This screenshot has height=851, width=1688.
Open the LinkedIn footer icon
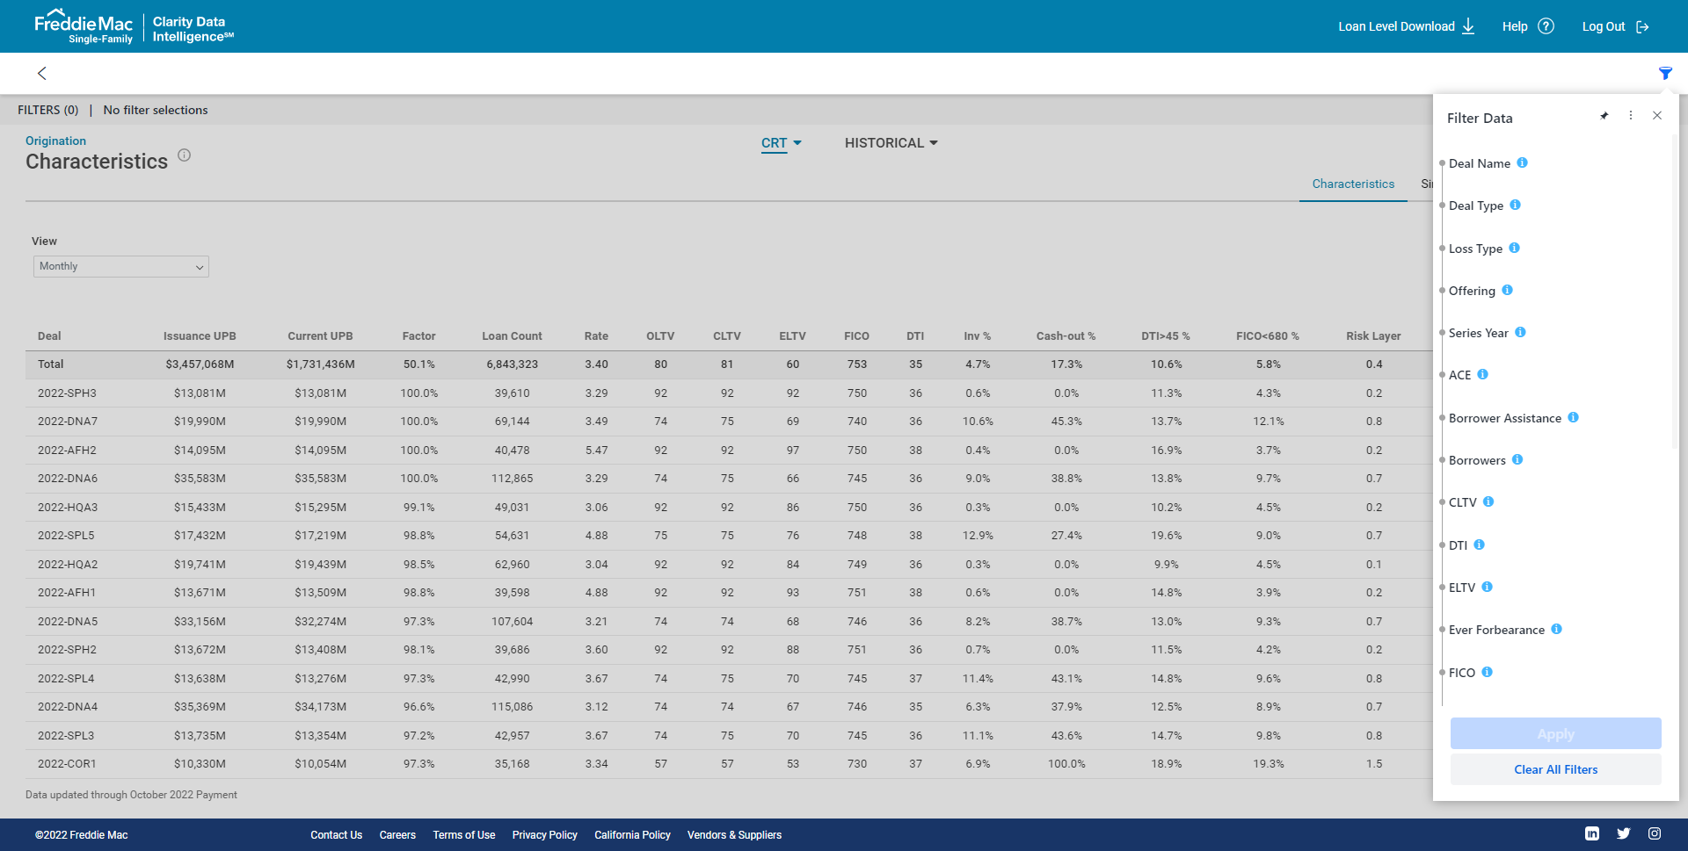(x=1592, y=833)
